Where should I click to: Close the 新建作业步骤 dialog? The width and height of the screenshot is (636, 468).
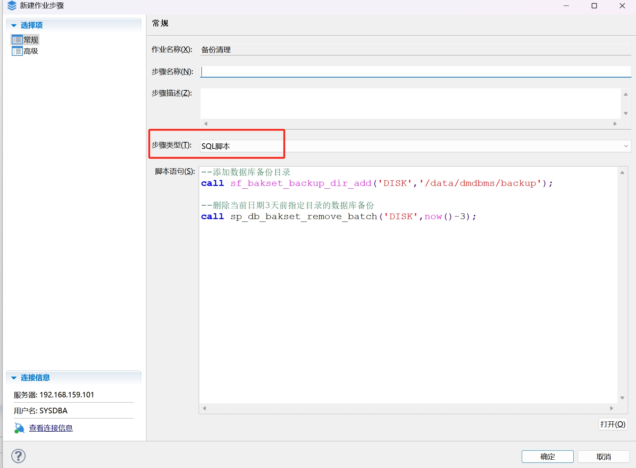point(622,6)
